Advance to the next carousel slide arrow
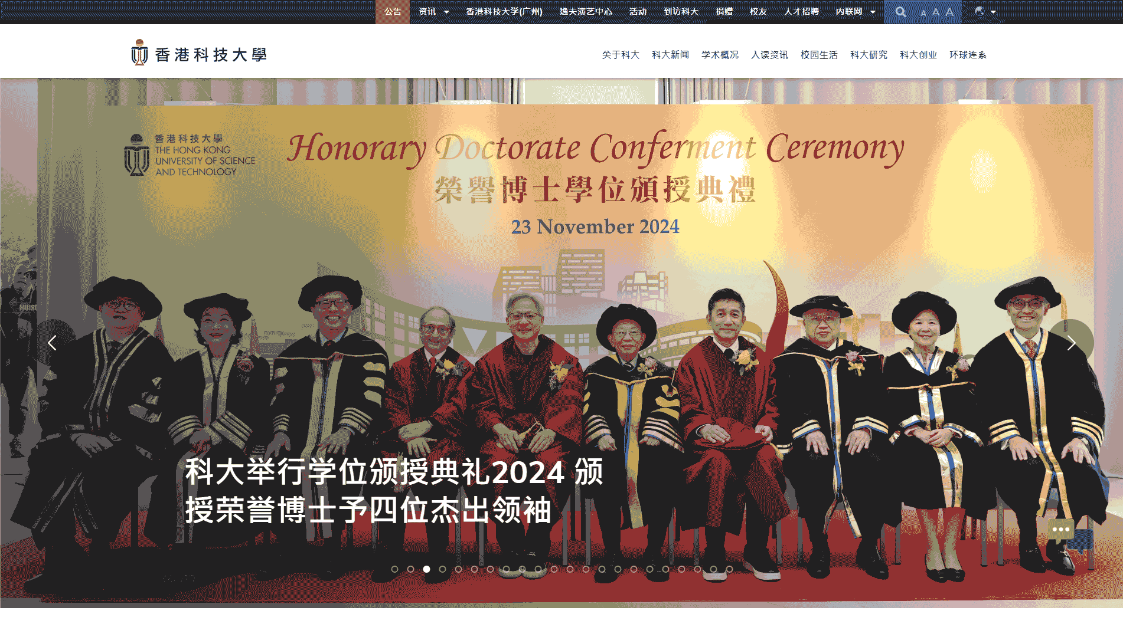Image resolution: width=1123 pixels, height=637 pixels. pos(1071,343)
